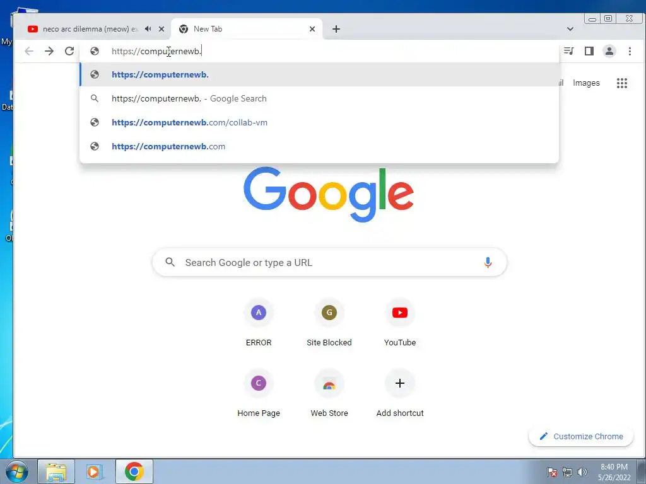Click the Google search box
The height and width of the screenshot is (484, 646).
click(329, 262)
